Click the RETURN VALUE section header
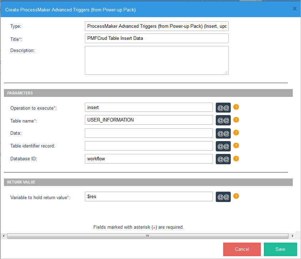Image resolution: width=301 pixels, height=259 pixels. pyautogui.click(x=148, y=182)
